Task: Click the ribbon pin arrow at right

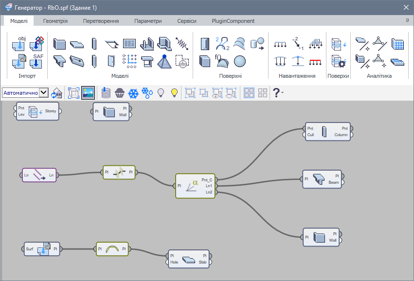Action: (407, 21)
